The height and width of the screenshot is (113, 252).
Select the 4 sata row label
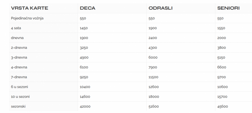[x=16, y=28]
